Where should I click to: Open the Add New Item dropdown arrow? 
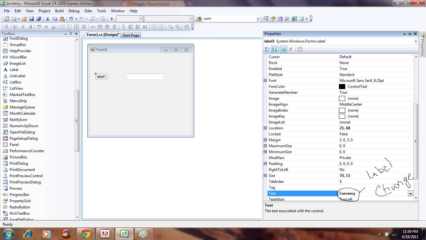point(19,19)
